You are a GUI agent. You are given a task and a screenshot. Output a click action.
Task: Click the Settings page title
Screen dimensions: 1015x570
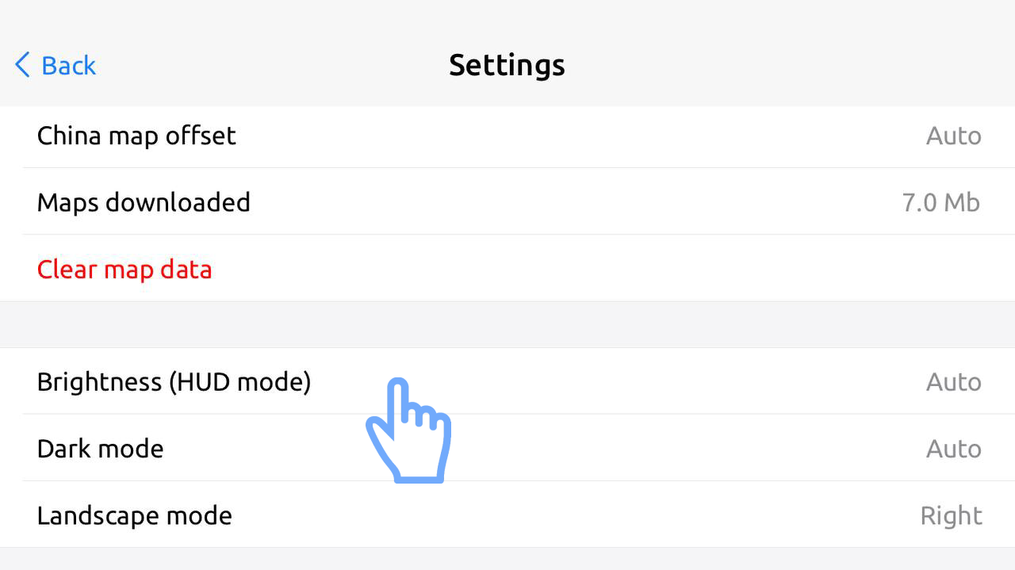point(507,65)
